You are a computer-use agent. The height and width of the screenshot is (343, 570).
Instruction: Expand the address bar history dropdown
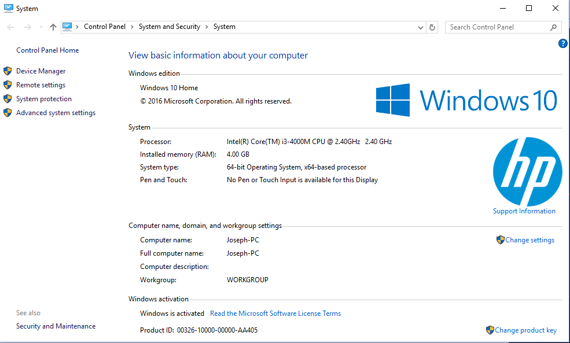(421, 27)
